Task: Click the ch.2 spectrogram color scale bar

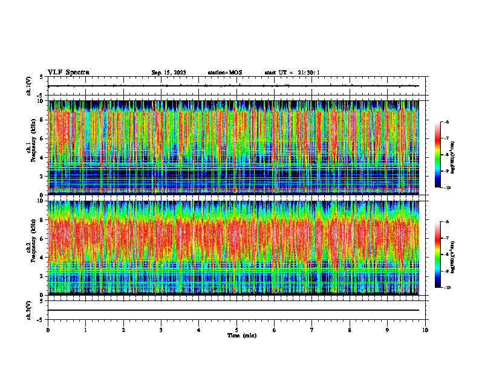Action: [x=438, y=255]
